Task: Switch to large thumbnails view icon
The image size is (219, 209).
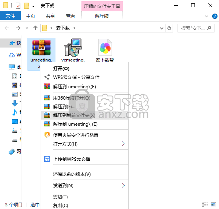Action: (x=213, y=204)
